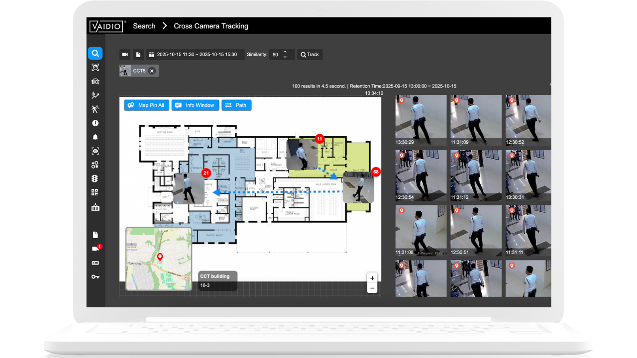Remove the CCT5 target chip
Image resolution: width=637 pixels, height=358 pixels.
tap(152, 71)
